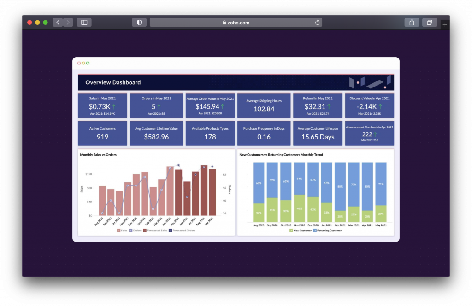Toggle the Forecasted Sales legend checkbox

(x=145, y=231)
